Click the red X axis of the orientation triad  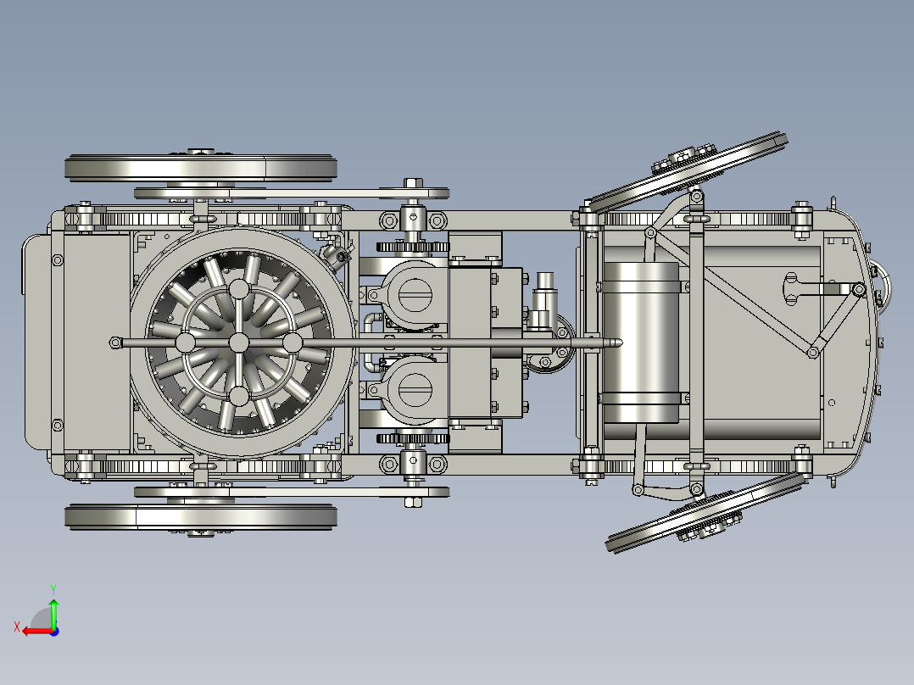pos(36,632)
